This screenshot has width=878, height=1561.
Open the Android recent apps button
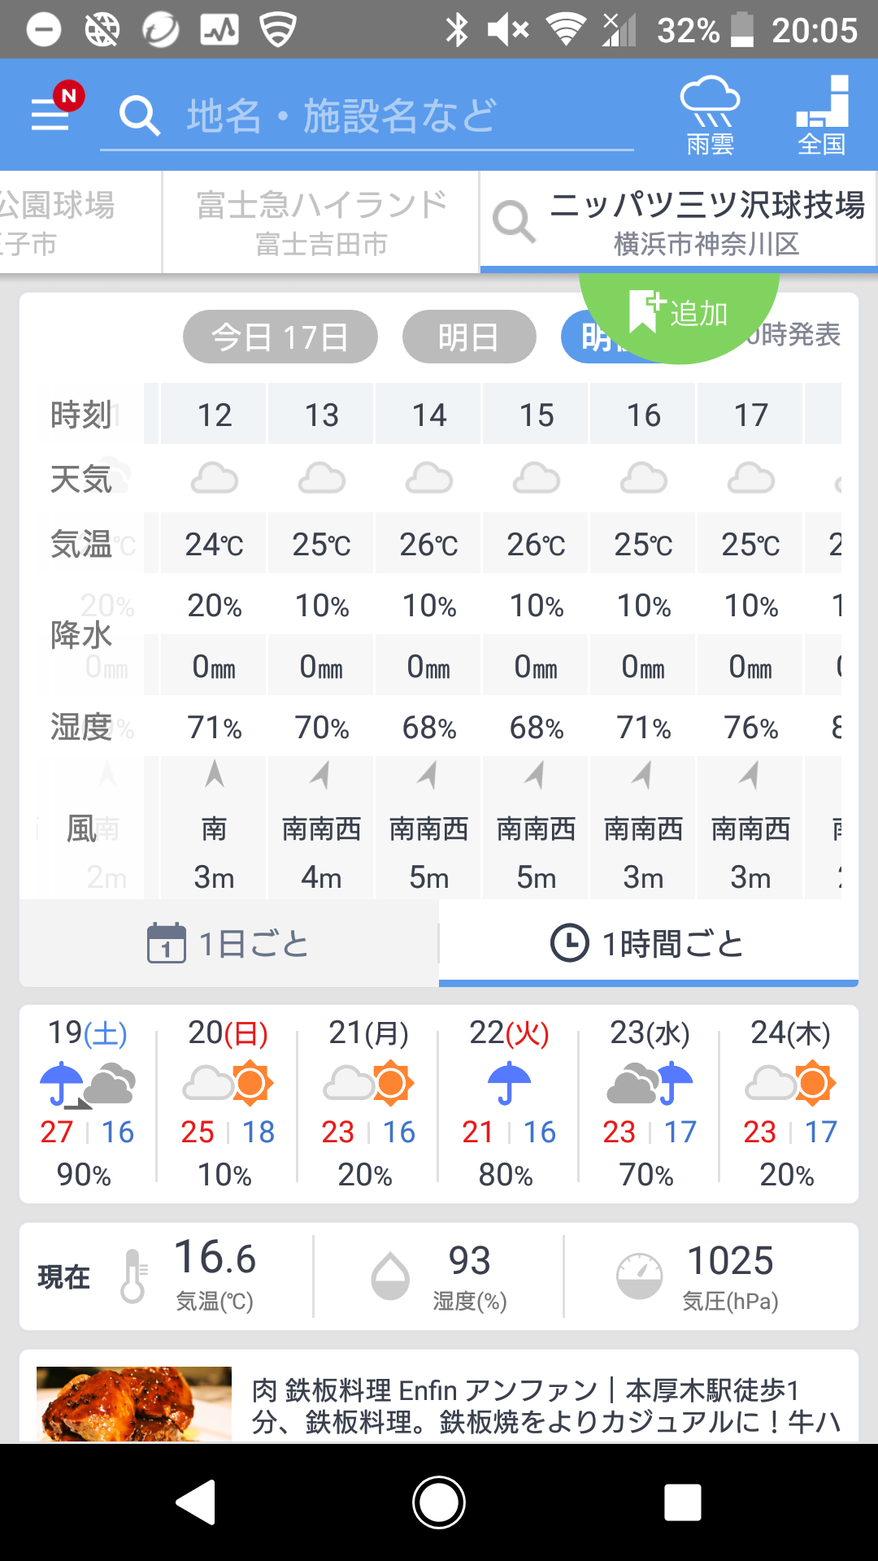tap(682, 1502)
